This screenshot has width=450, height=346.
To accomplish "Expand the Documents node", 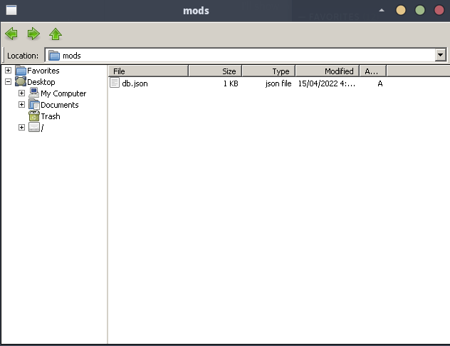I will (21, 104).
